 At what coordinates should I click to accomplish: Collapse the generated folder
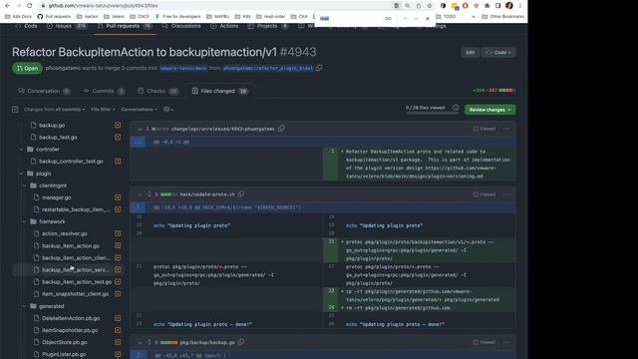pos(24,306)
